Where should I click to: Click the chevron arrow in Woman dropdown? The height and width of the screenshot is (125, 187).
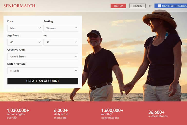pyautogui.click(x=76, y=28)
